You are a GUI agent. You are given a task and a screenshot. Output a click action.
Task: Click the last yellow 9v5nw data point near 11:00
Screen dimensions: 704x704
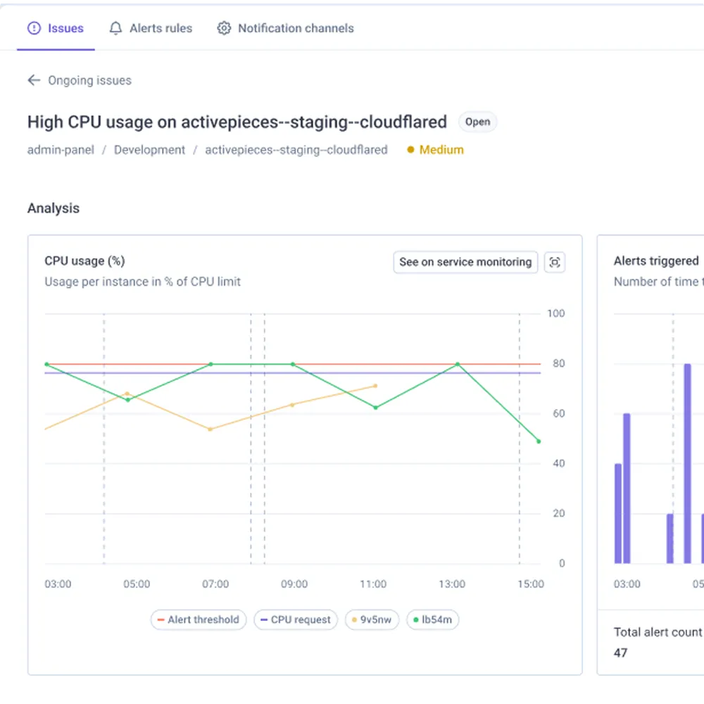[x=375, y=386]
